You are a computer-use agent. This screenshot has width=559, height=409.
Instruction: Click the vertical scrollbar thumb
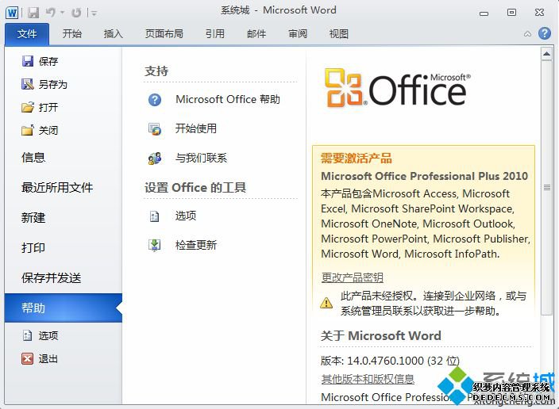point(546,187)
